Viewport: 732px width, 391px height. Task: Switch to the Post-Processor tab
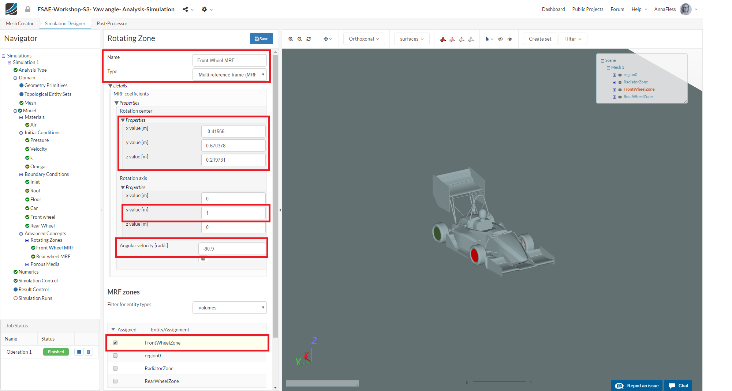tap(112, 23)
